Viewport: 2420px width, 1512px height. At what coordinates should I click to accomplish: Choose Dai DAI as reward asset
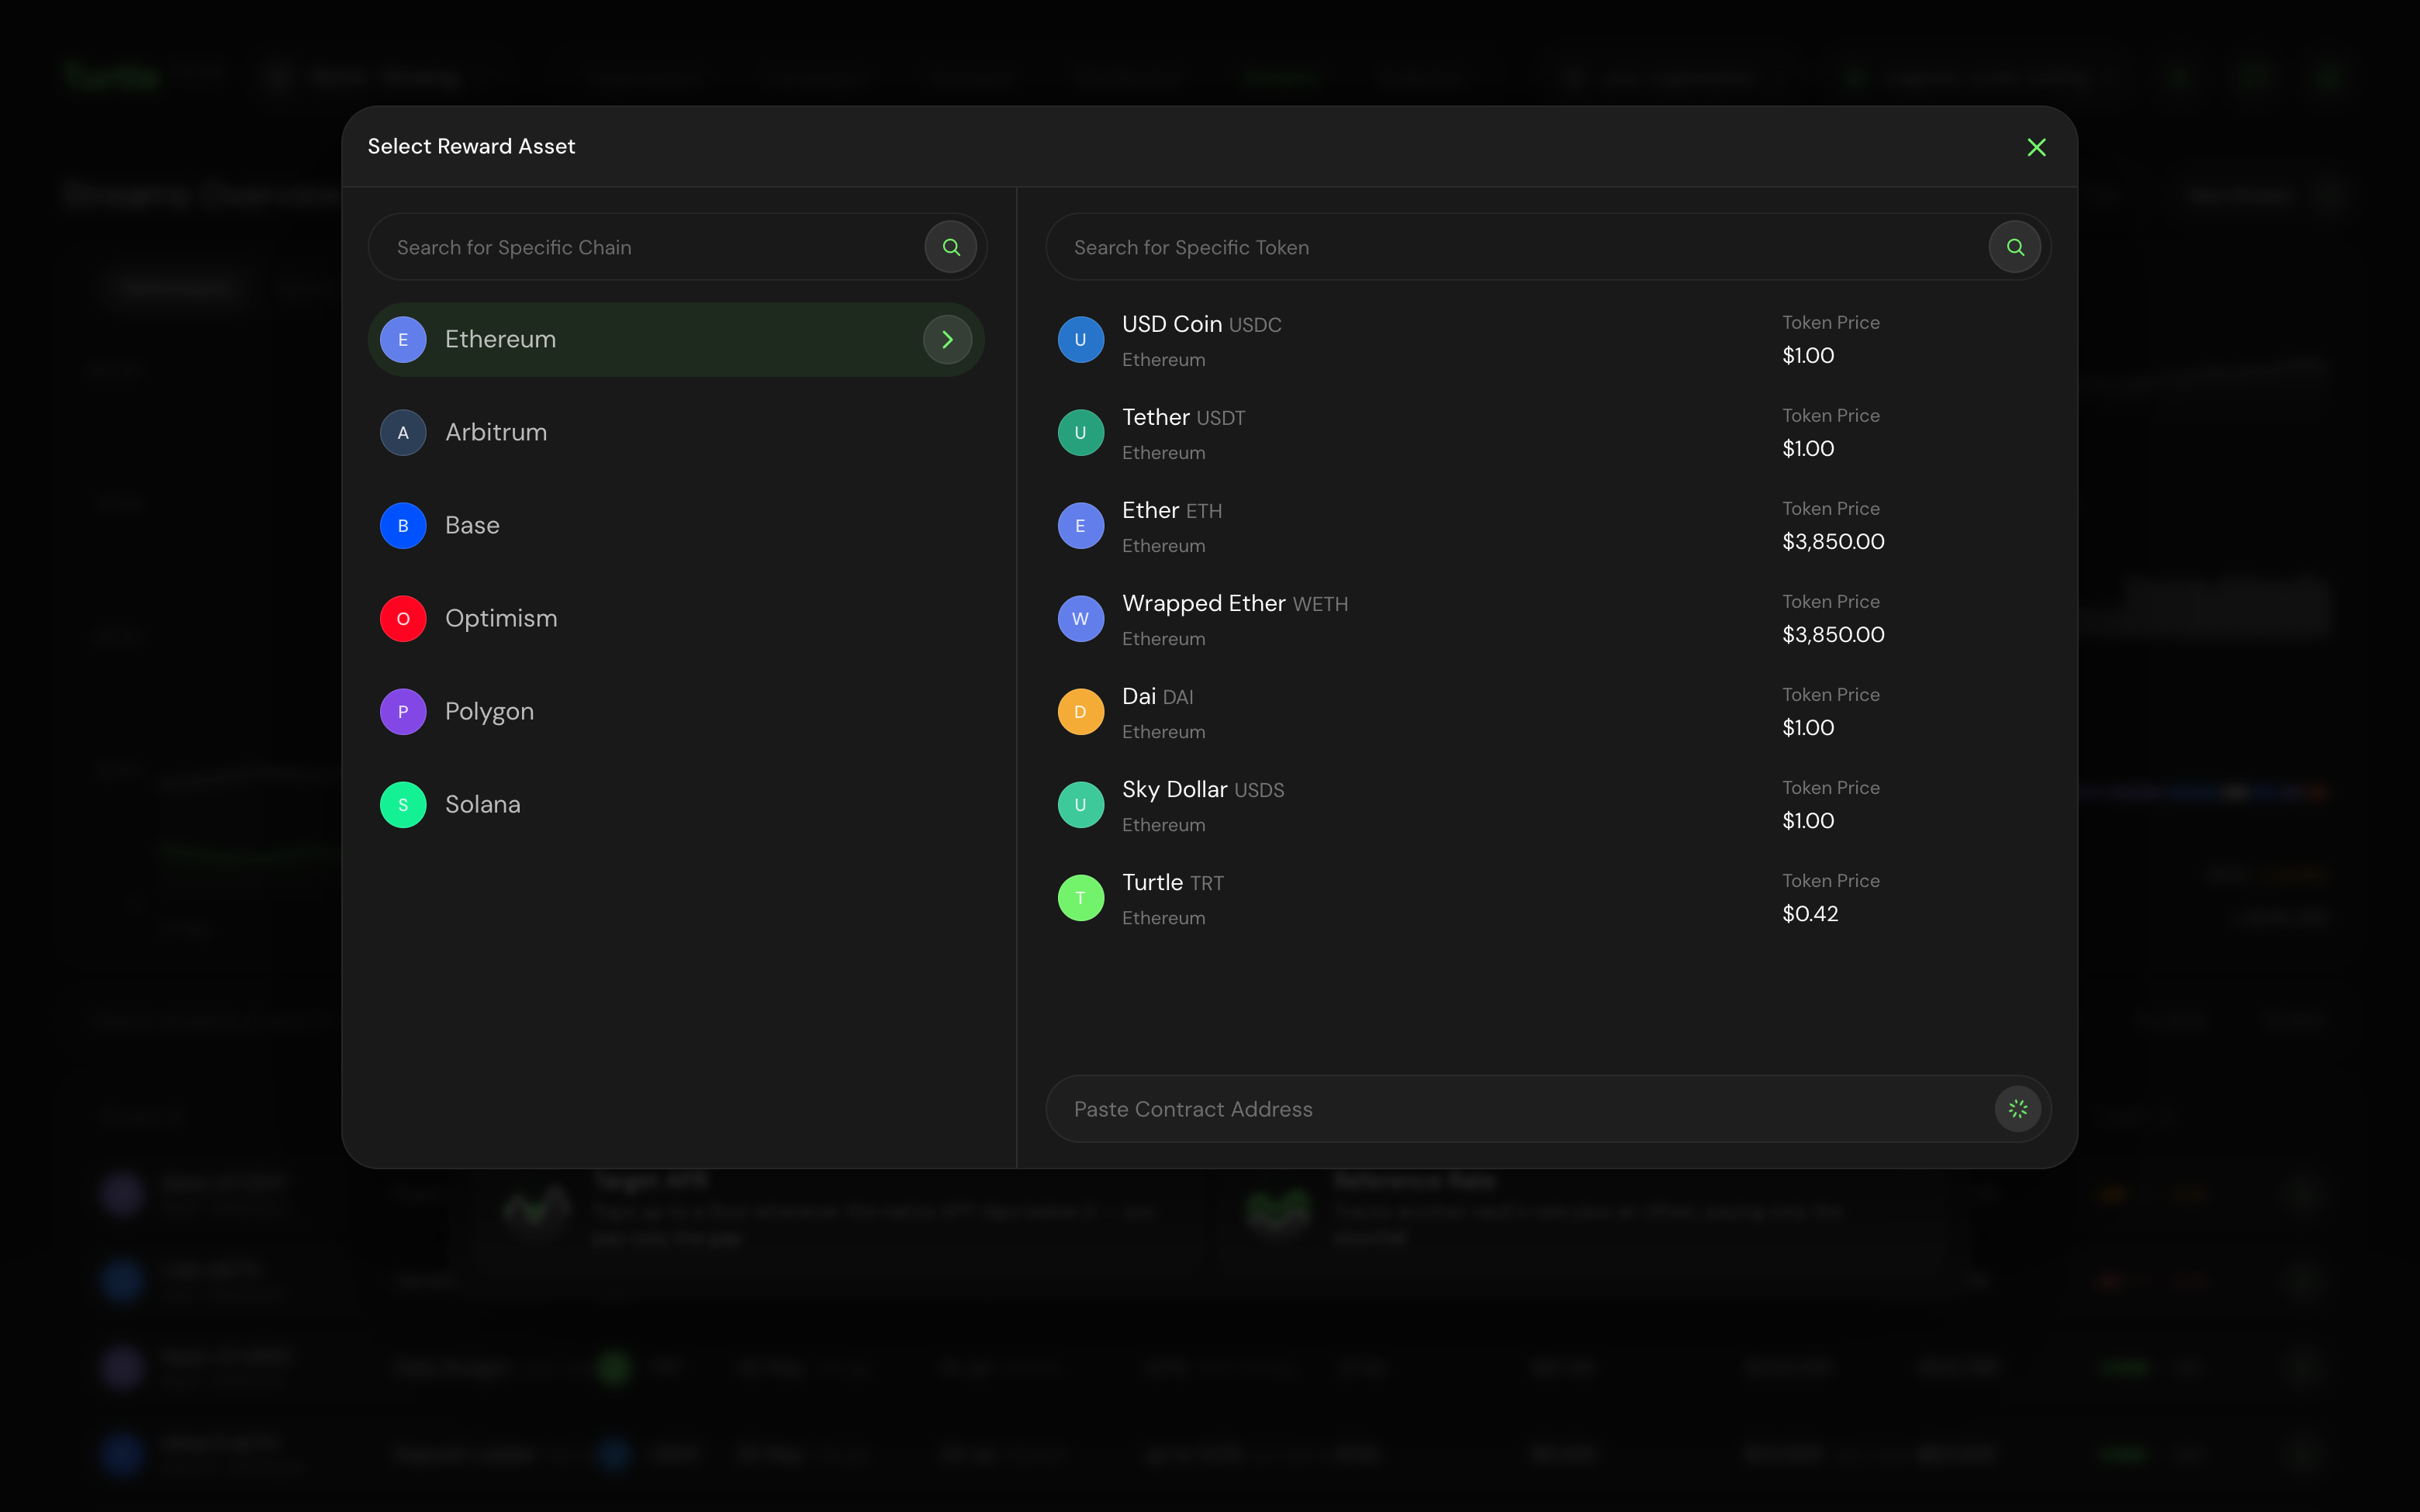1548,712
